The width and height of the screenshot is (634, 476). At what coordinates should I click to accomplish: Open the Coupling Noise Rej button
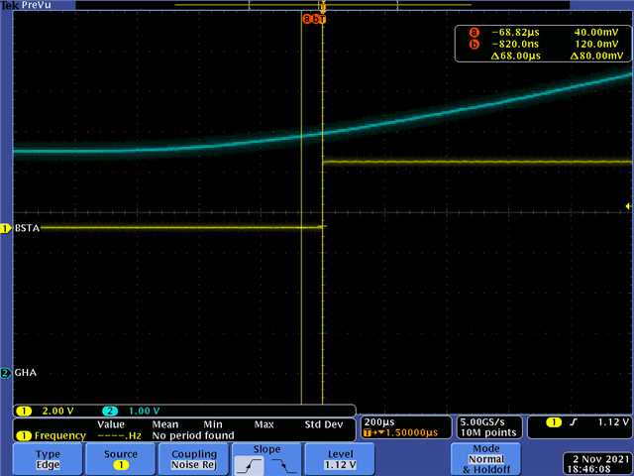(x=194, y=459)
